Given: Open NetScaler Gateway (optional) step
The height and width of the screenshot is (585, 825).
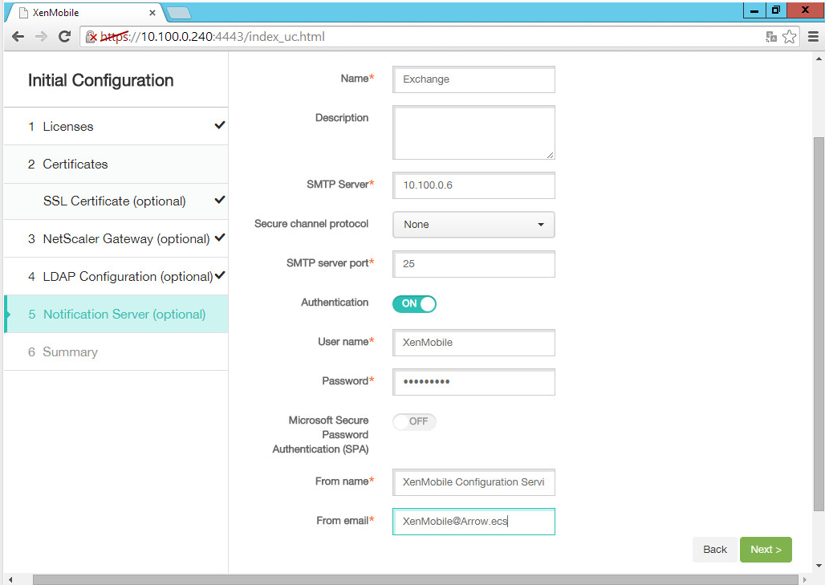Looking at the screenshot, I should pyautogui.click(x=116, y=239).
